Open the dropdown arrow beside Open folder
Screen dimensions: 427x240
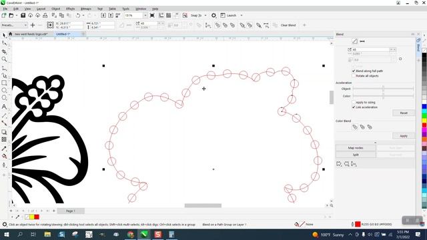tap(17, 15)
